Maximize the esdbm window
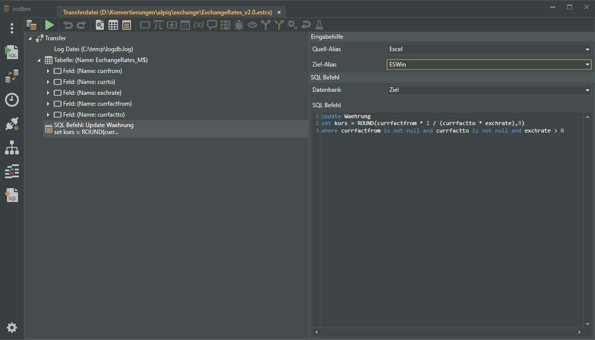595x340 pixels. pos(570,7)
